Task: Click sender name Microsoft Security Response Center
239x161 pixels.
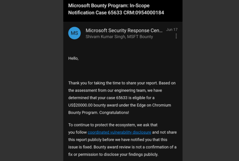Action: [124, 30]
